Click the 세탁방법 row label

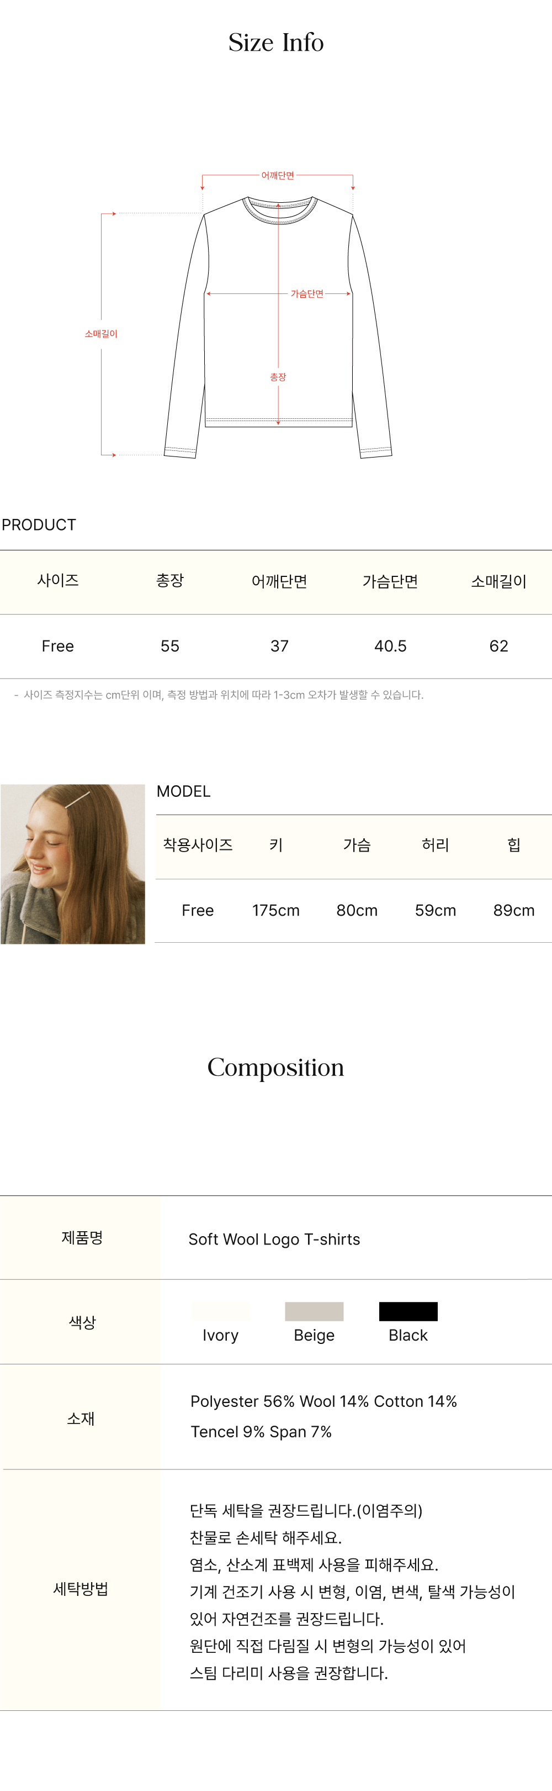81,1589
